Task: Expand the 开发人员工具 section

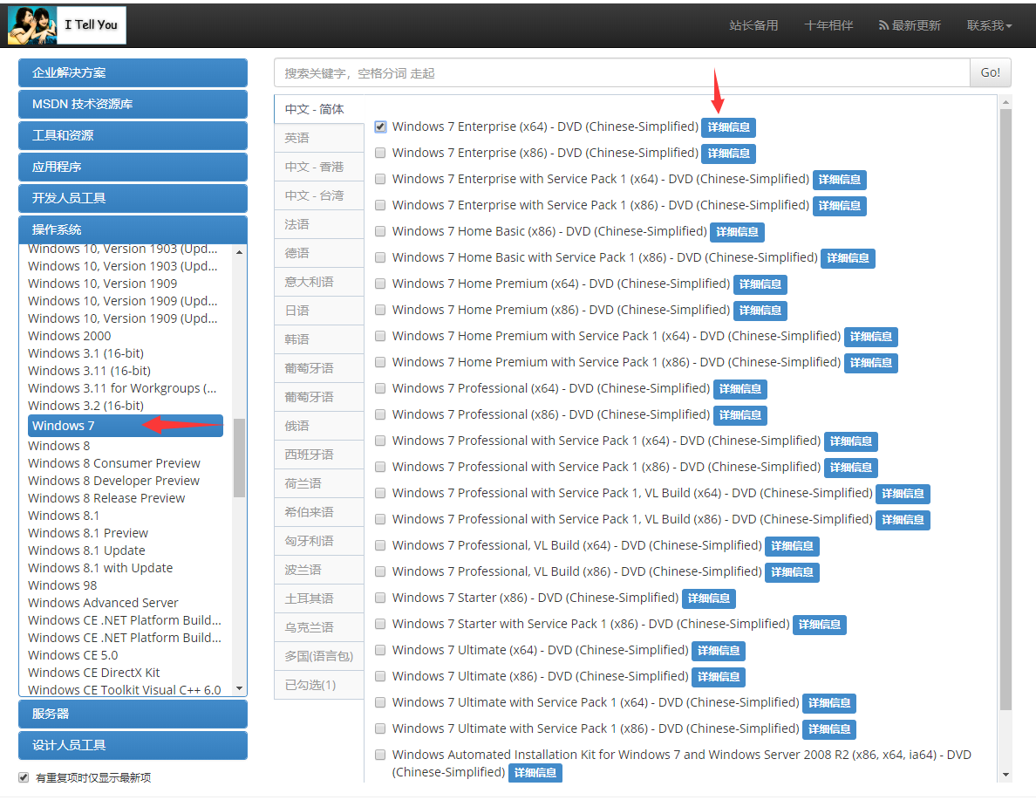Action: coord(133,198)
